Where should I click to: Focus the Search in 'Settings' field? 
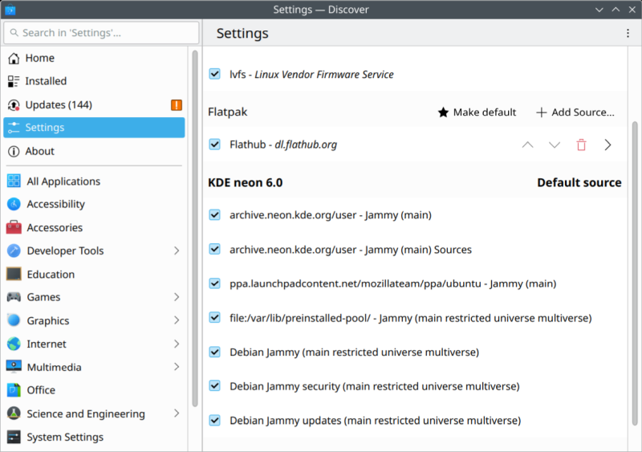click(101, 33)
